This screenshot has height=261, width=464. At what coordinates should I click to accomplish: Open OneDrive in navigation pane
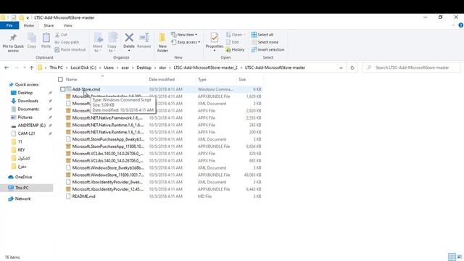tap(23, 177)
